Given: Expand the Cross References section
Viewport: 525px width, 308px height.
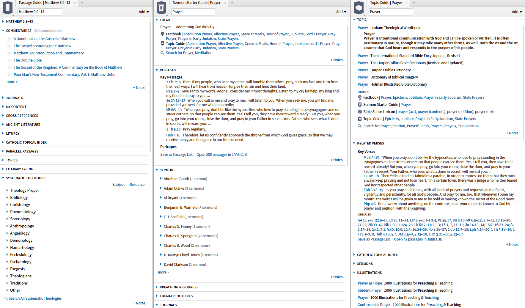Looking at the screenshot, I should (x=3, y=116).
